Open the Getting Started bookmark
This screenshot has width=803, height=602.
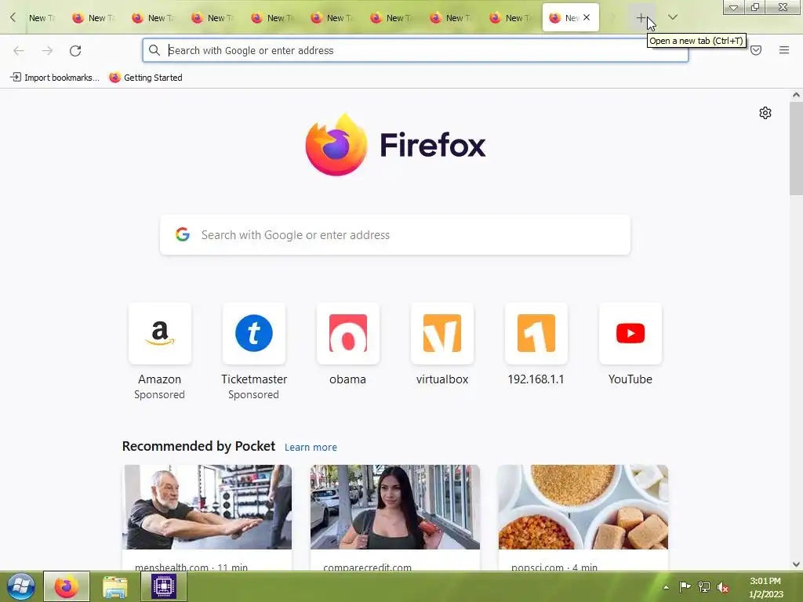click(x=146, y=78)
